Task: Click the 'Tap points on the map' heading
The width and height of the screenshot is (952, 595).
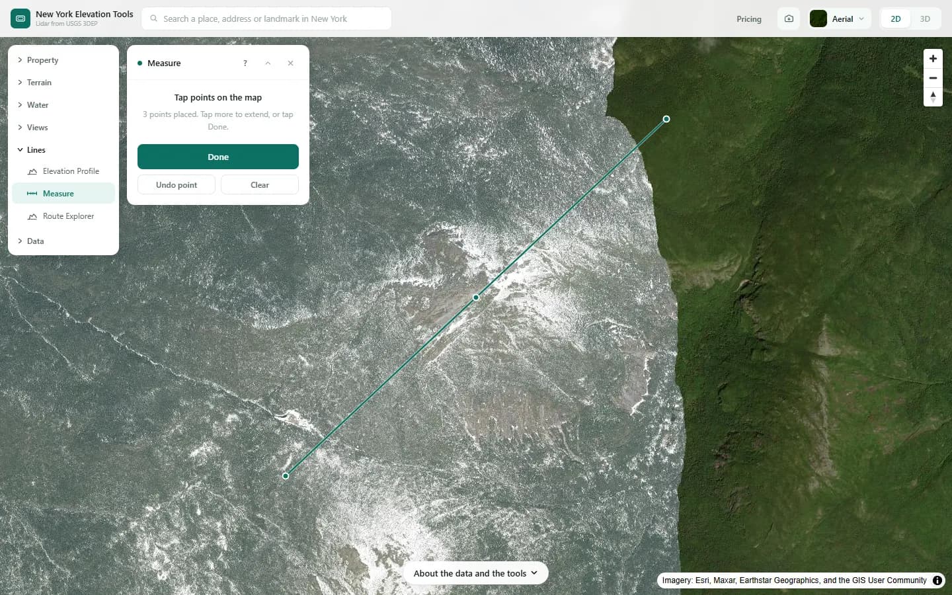Action: pos(218,97)
